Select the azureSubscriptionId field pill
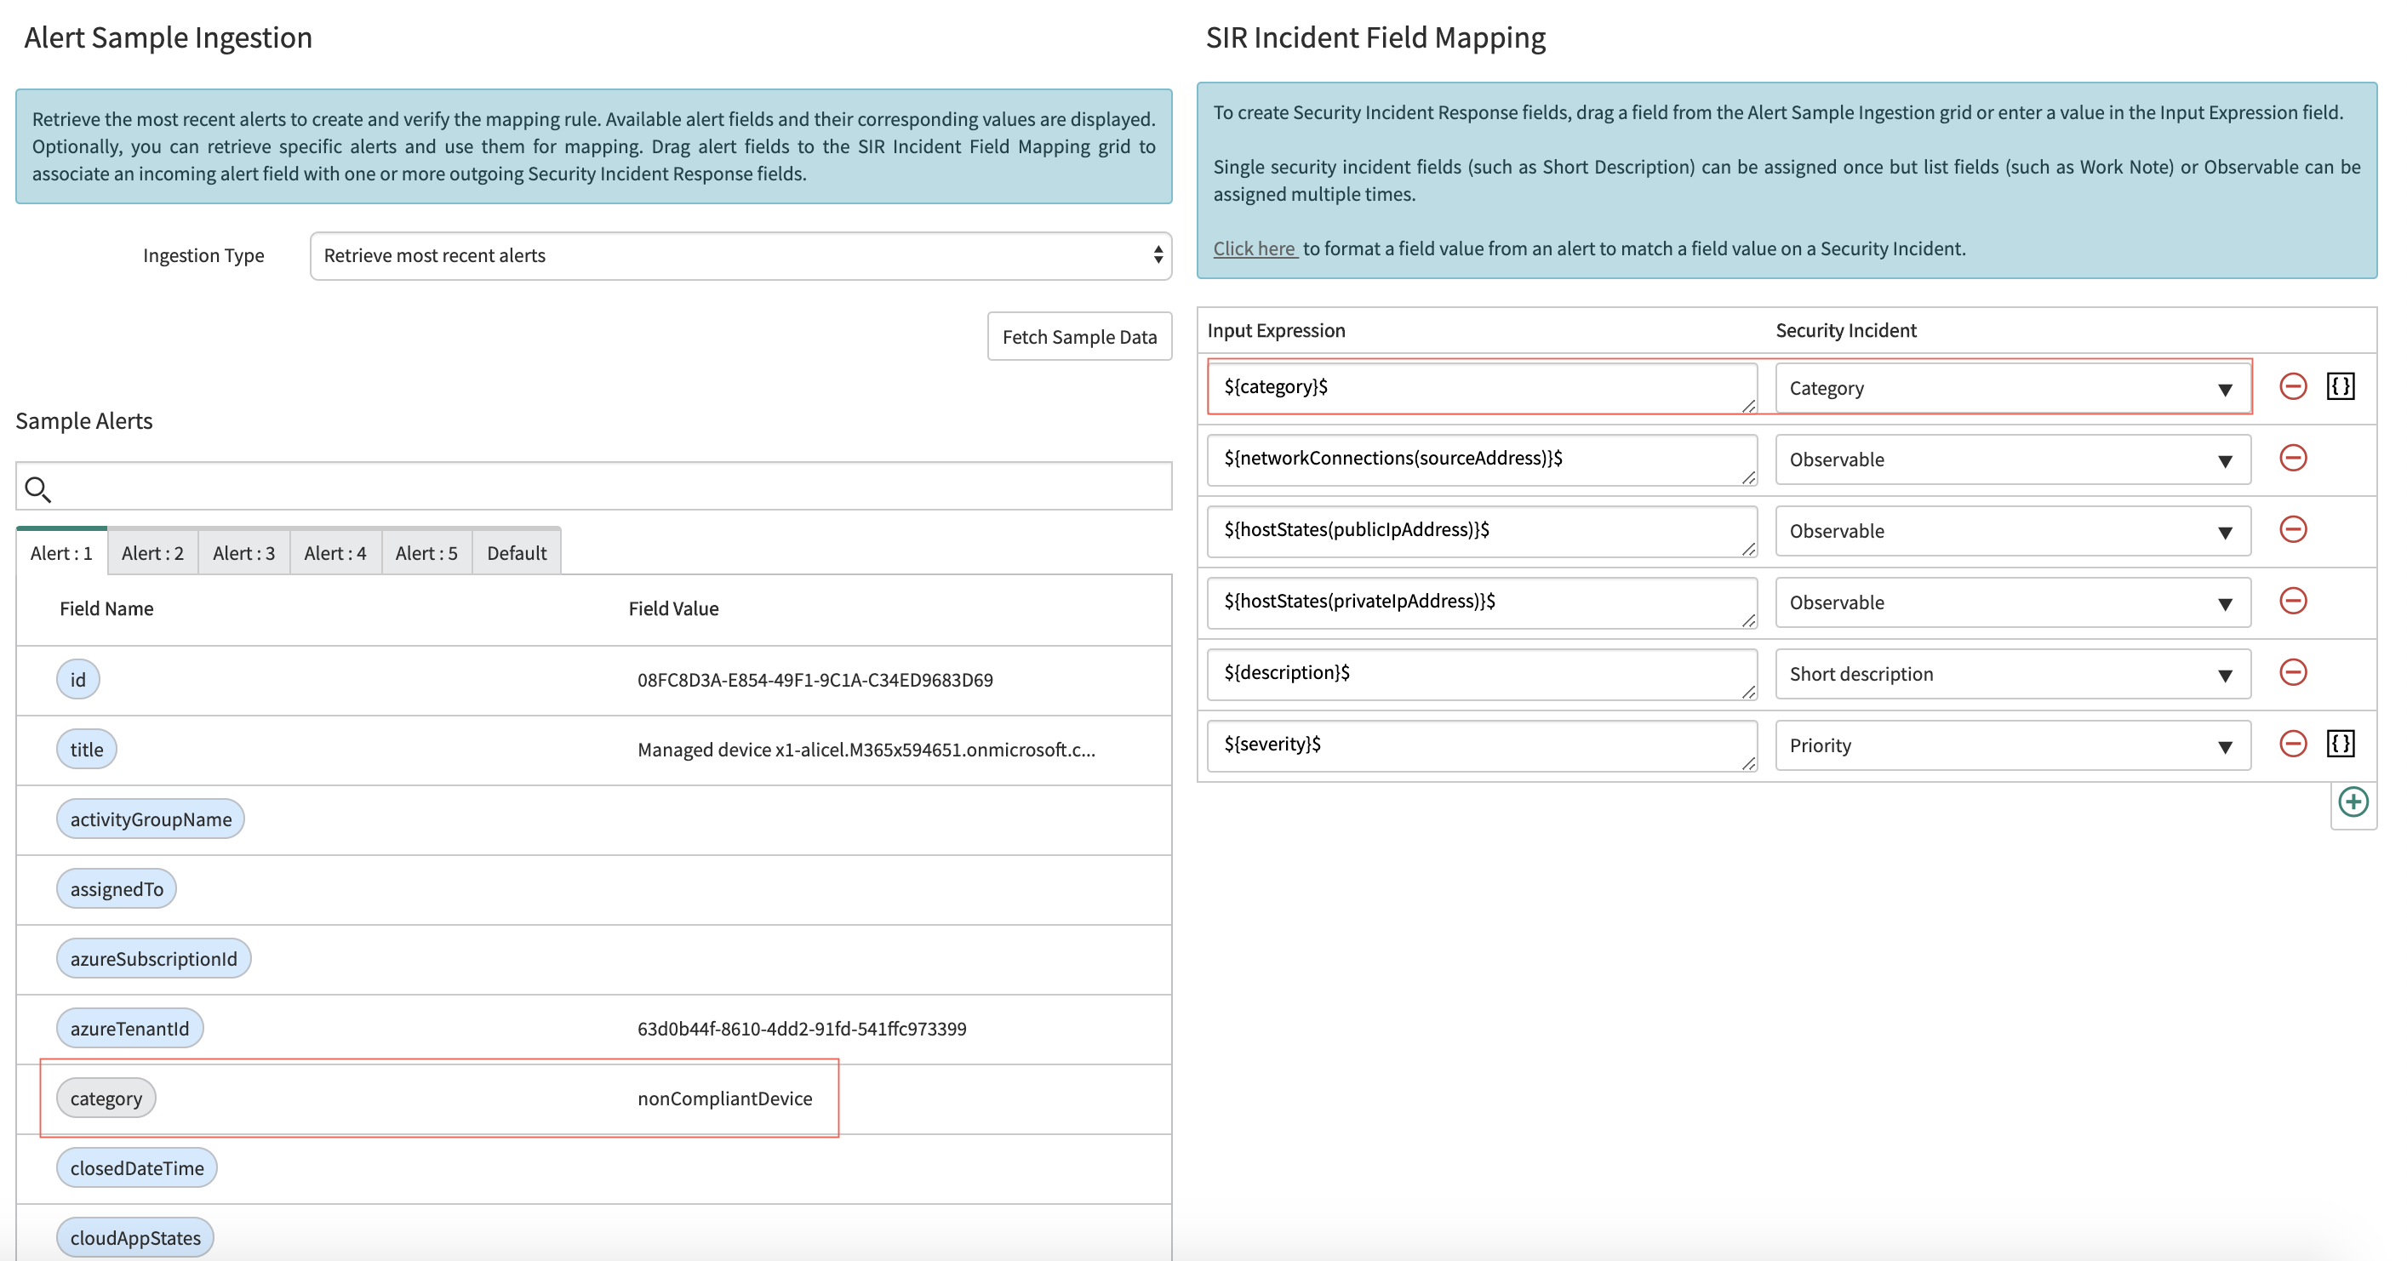This screenshot has height=1261, width=2407. pyautogui.click(x=154, y=958)
